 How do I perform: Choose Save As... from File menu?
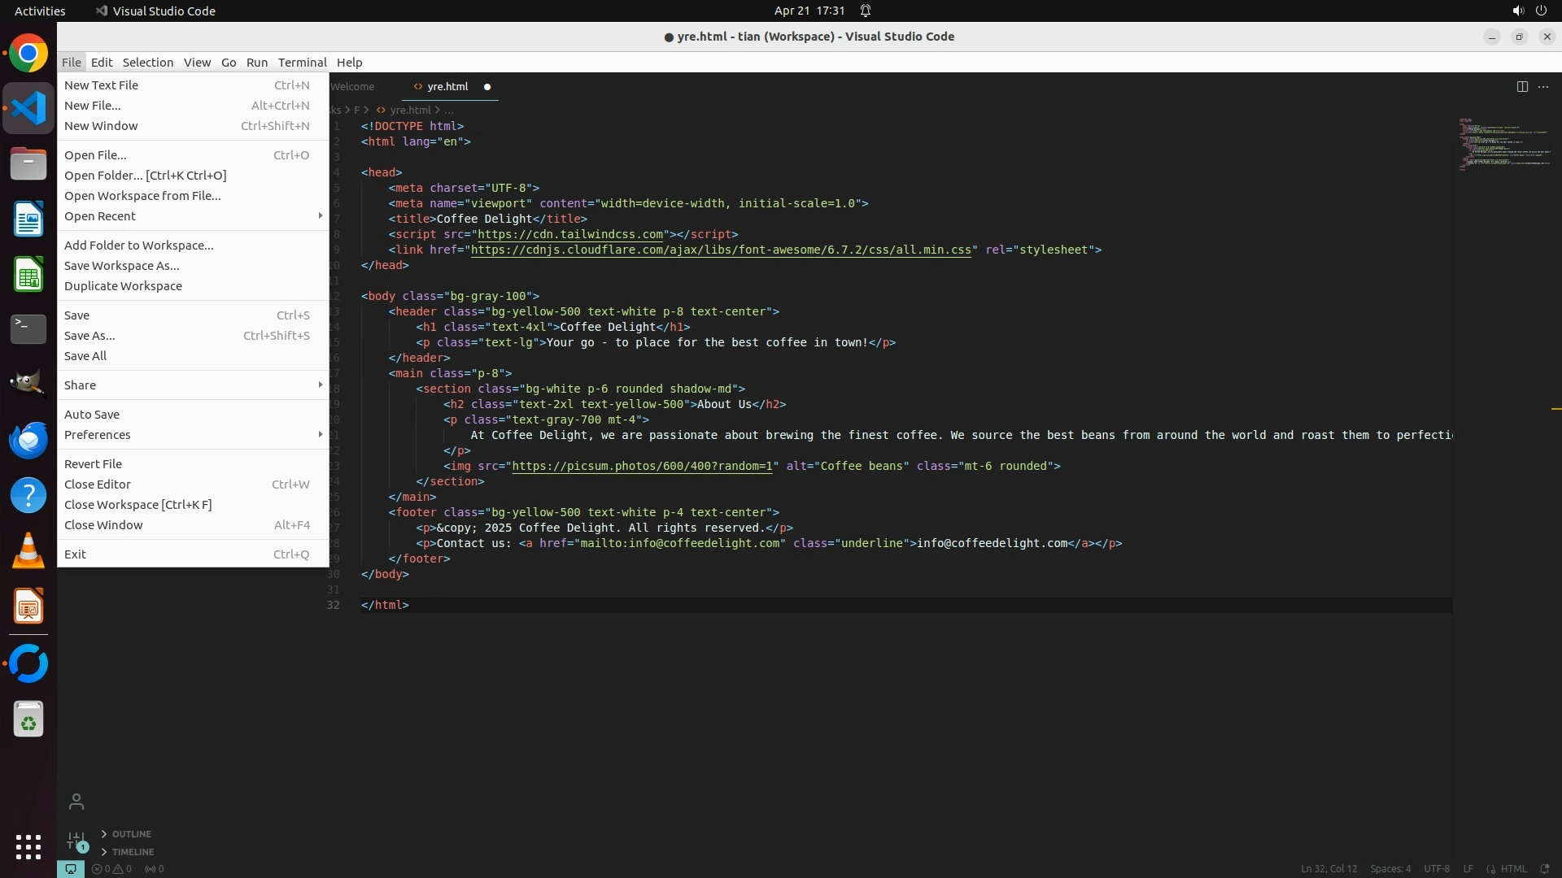click(89, 336)
